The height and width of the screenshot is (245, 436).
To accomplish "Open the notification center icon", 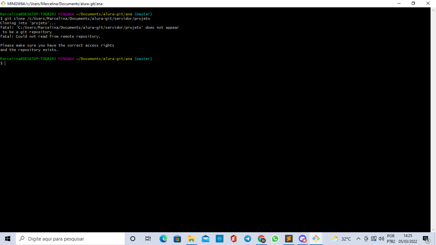I will click(426, 239).
